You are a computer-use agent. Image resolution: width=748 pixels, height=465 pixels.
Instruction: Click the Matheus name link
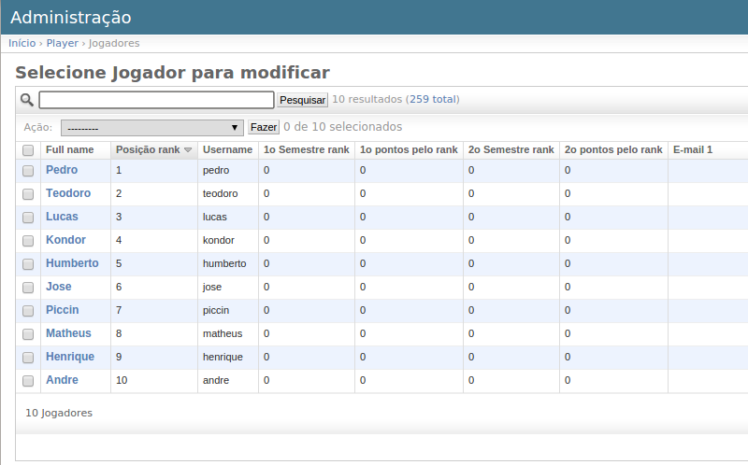(68, 333)
